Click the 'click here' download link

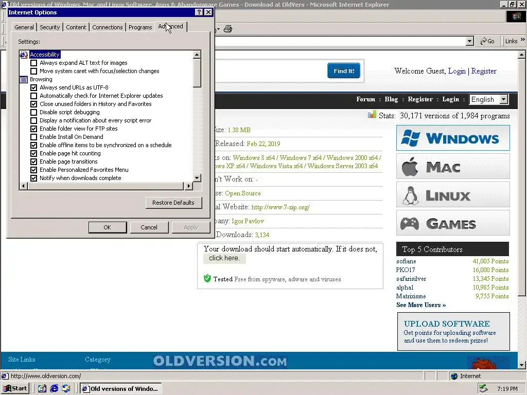224,258
